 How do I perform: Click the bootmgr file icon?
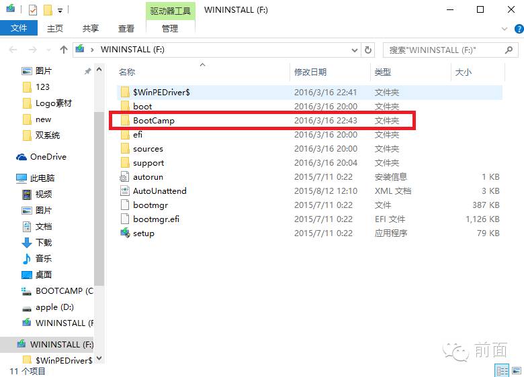pyautogui.click(x=125, y=205)
